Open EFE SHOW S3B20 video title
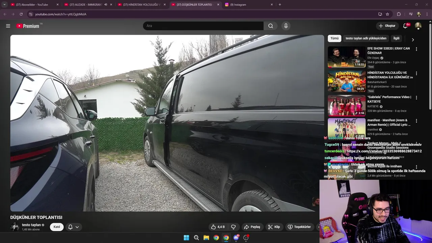Image resolution: width=432 pixels, height=243 pixels. point(388,51)
